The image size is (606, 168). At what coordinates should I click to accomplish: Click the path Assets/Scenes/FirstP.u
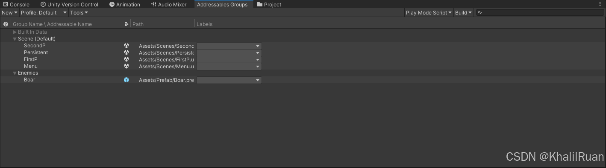pyautogui.click(x=166, y=59)
